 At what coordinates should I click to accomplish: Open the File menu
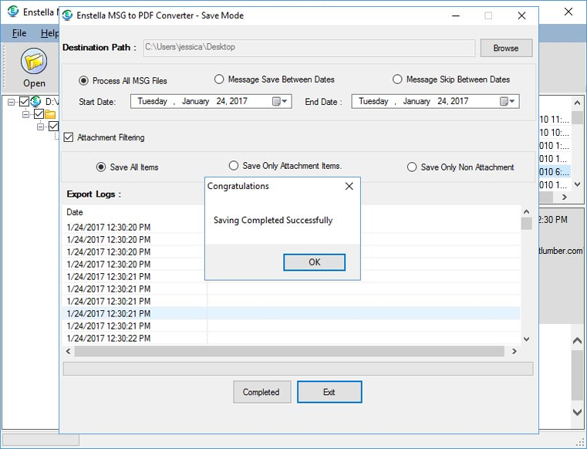coord(19,33)
